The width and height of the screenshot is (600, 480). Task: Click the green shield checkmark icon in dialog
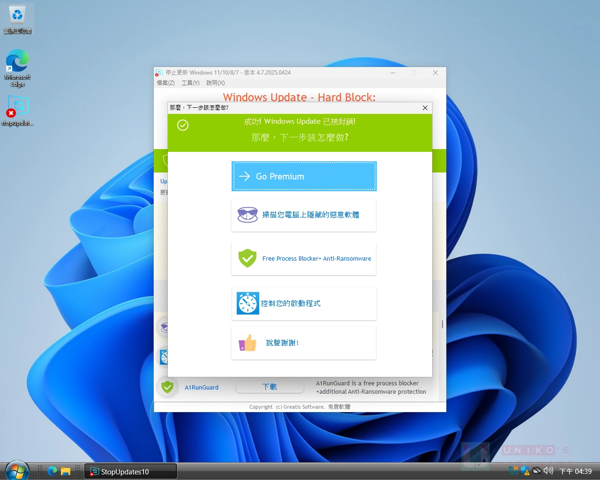point(247,258)
